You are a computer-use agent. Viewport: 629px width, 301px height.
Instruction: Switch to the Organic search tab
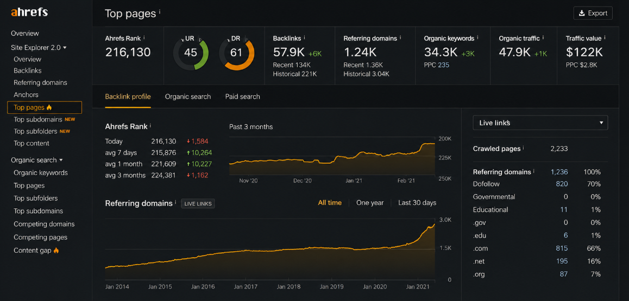click(188, 97)
